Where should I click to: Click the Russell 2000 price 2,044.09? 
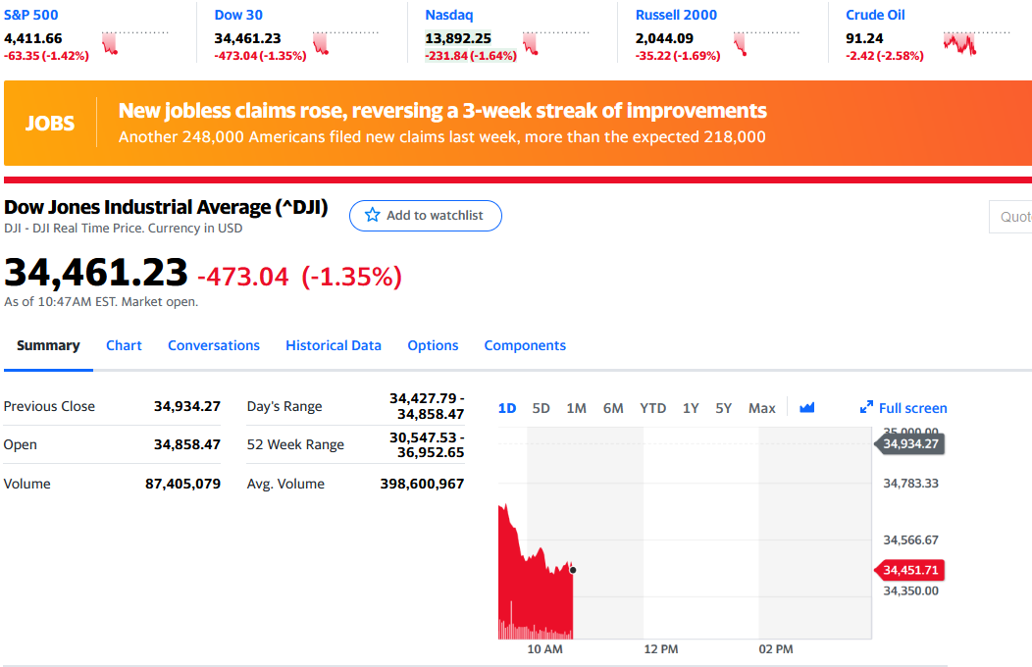664,38
